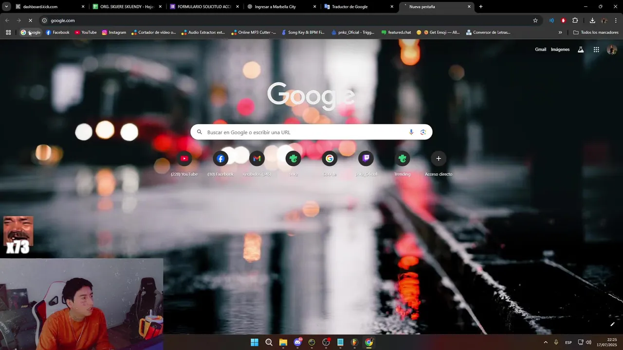Open the Trending shortcut tile

(402, 163)
